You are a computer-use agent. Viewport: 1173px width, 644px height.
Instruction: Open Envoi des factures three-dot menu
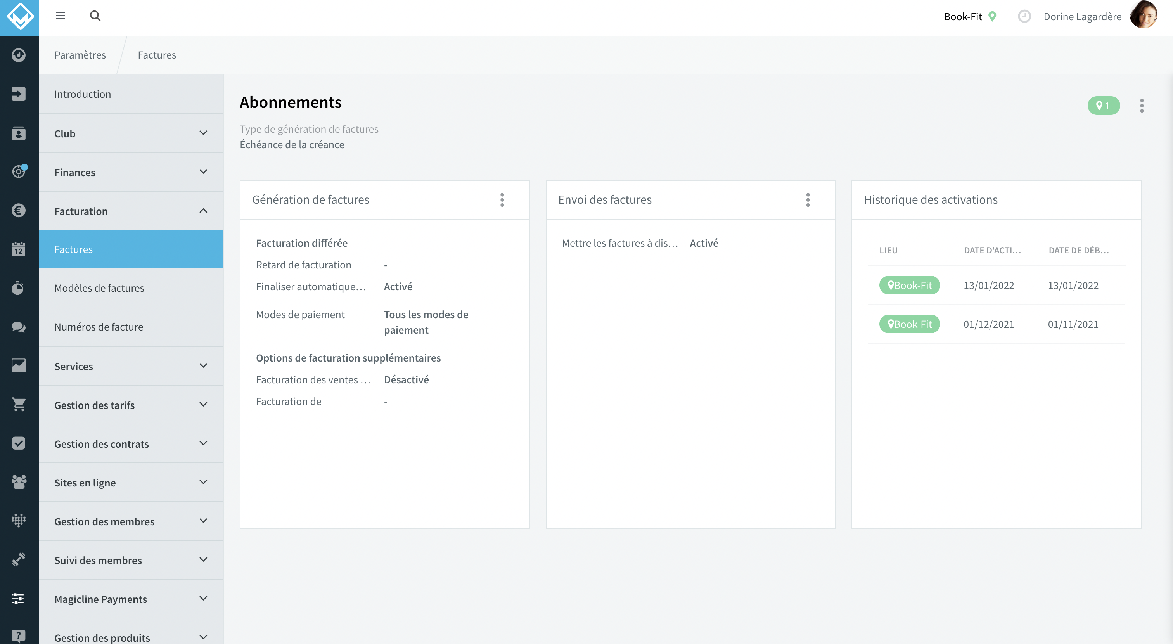[808, 200]
